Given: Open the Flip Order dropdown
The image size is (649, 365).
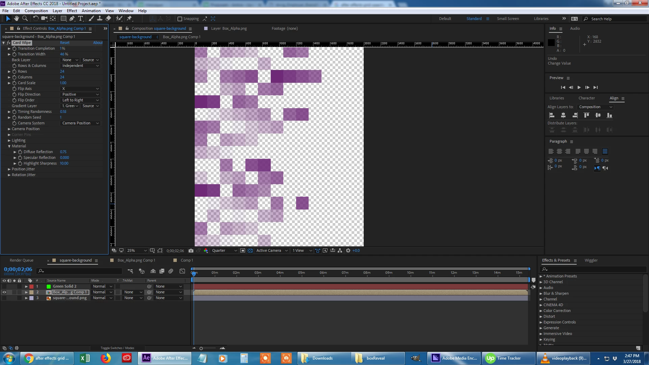Looking at the screenshot, I should click(x=80, y=100).
